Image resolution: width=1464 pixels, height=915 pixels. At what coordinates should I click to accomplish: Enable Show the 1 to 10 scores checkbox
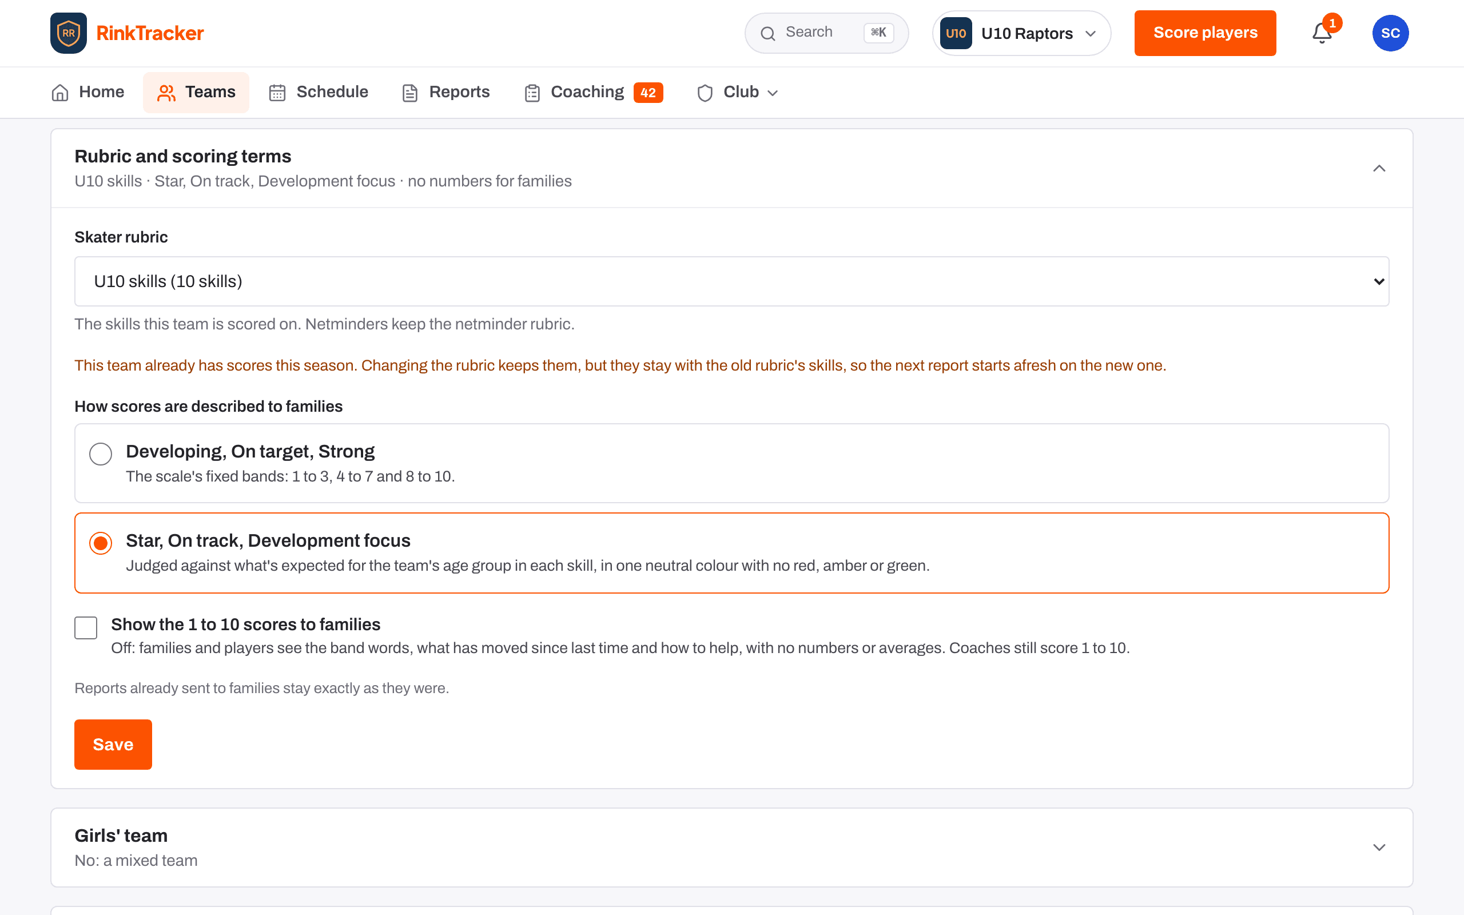pos(86,627)
